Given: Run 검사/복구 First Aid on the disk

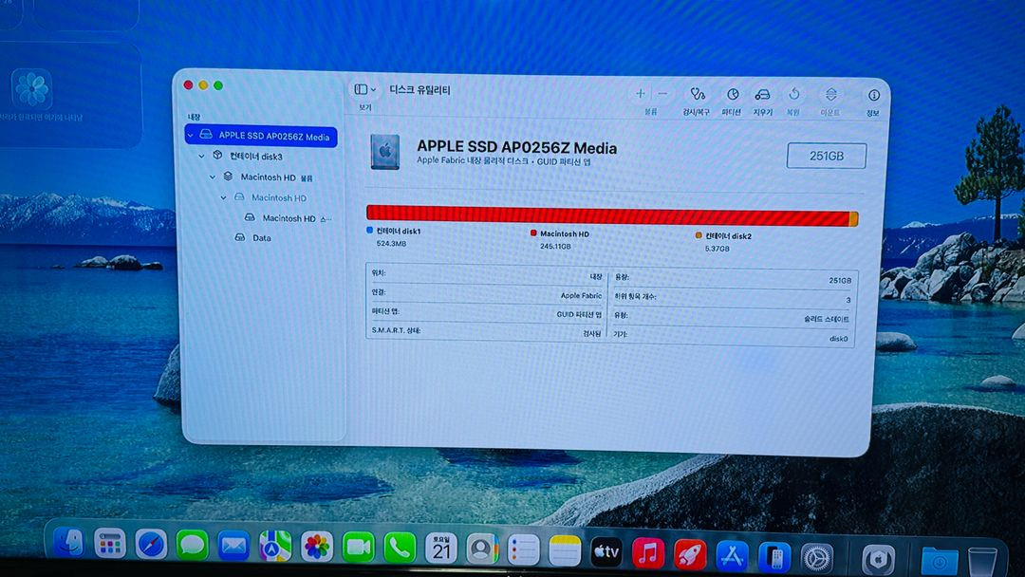Looking at the screenshot, I should (699, 95).
